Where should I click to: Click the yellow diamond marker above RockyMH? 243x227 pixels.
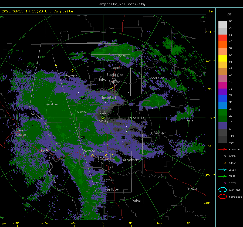[x=72, y=70]
